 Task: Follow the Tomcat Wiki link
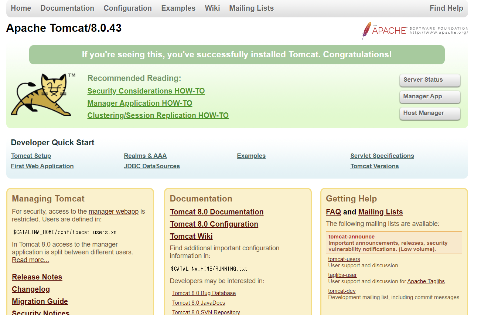coord(191,236)
